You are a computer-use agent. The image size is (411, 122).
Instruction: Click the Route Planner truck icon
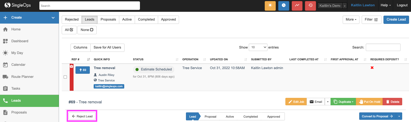tap(5, 77)
